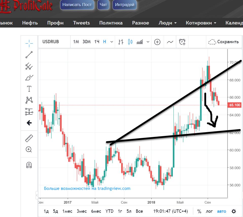Set range to Все

tap(139, 211)
